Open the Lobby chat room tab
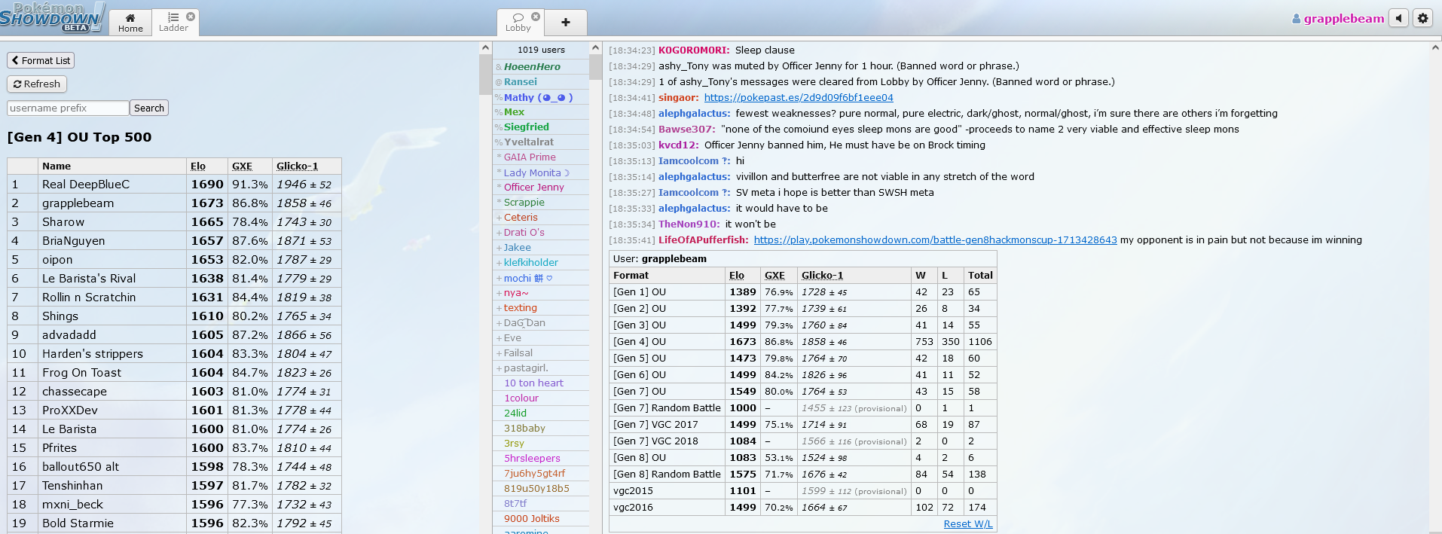The width and height of the screenshot is (1442, 534). [x=518, y=23]
